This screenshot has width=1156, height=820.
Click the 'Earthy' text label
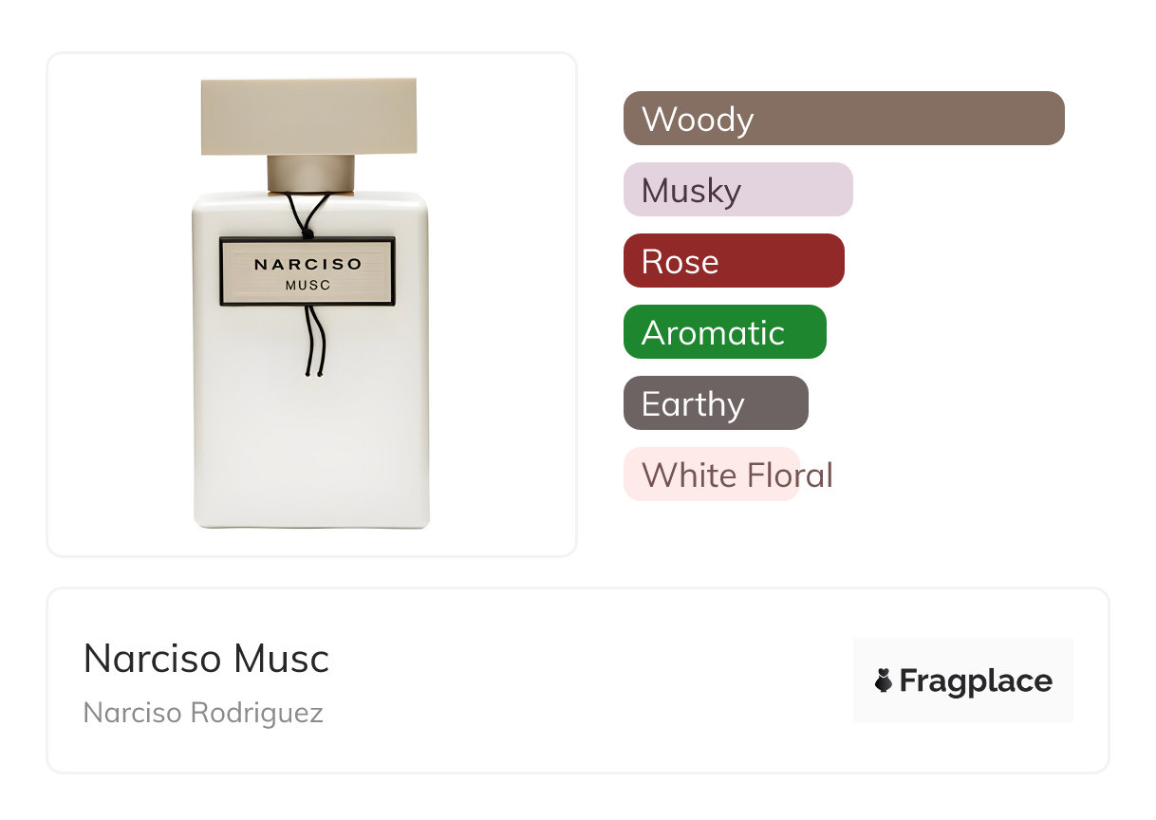693,404
